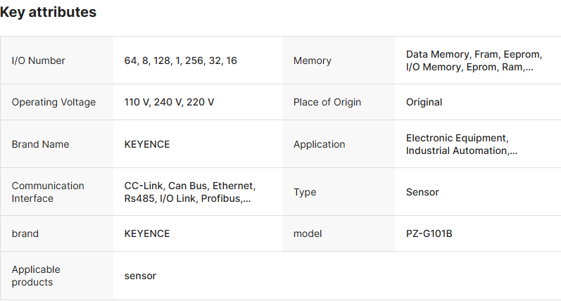
Task: Select the I/O Number value 64, 8, 128
Action: 180,60
